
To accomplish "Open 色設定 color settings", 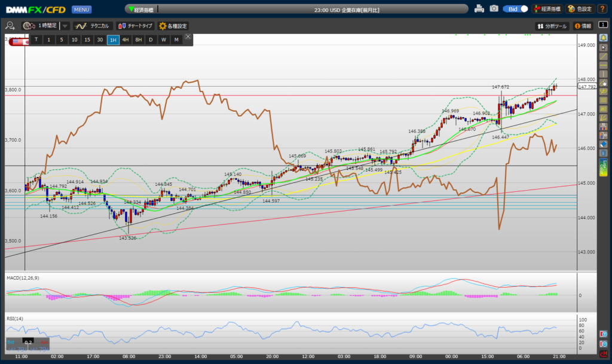I will [579, 9].
